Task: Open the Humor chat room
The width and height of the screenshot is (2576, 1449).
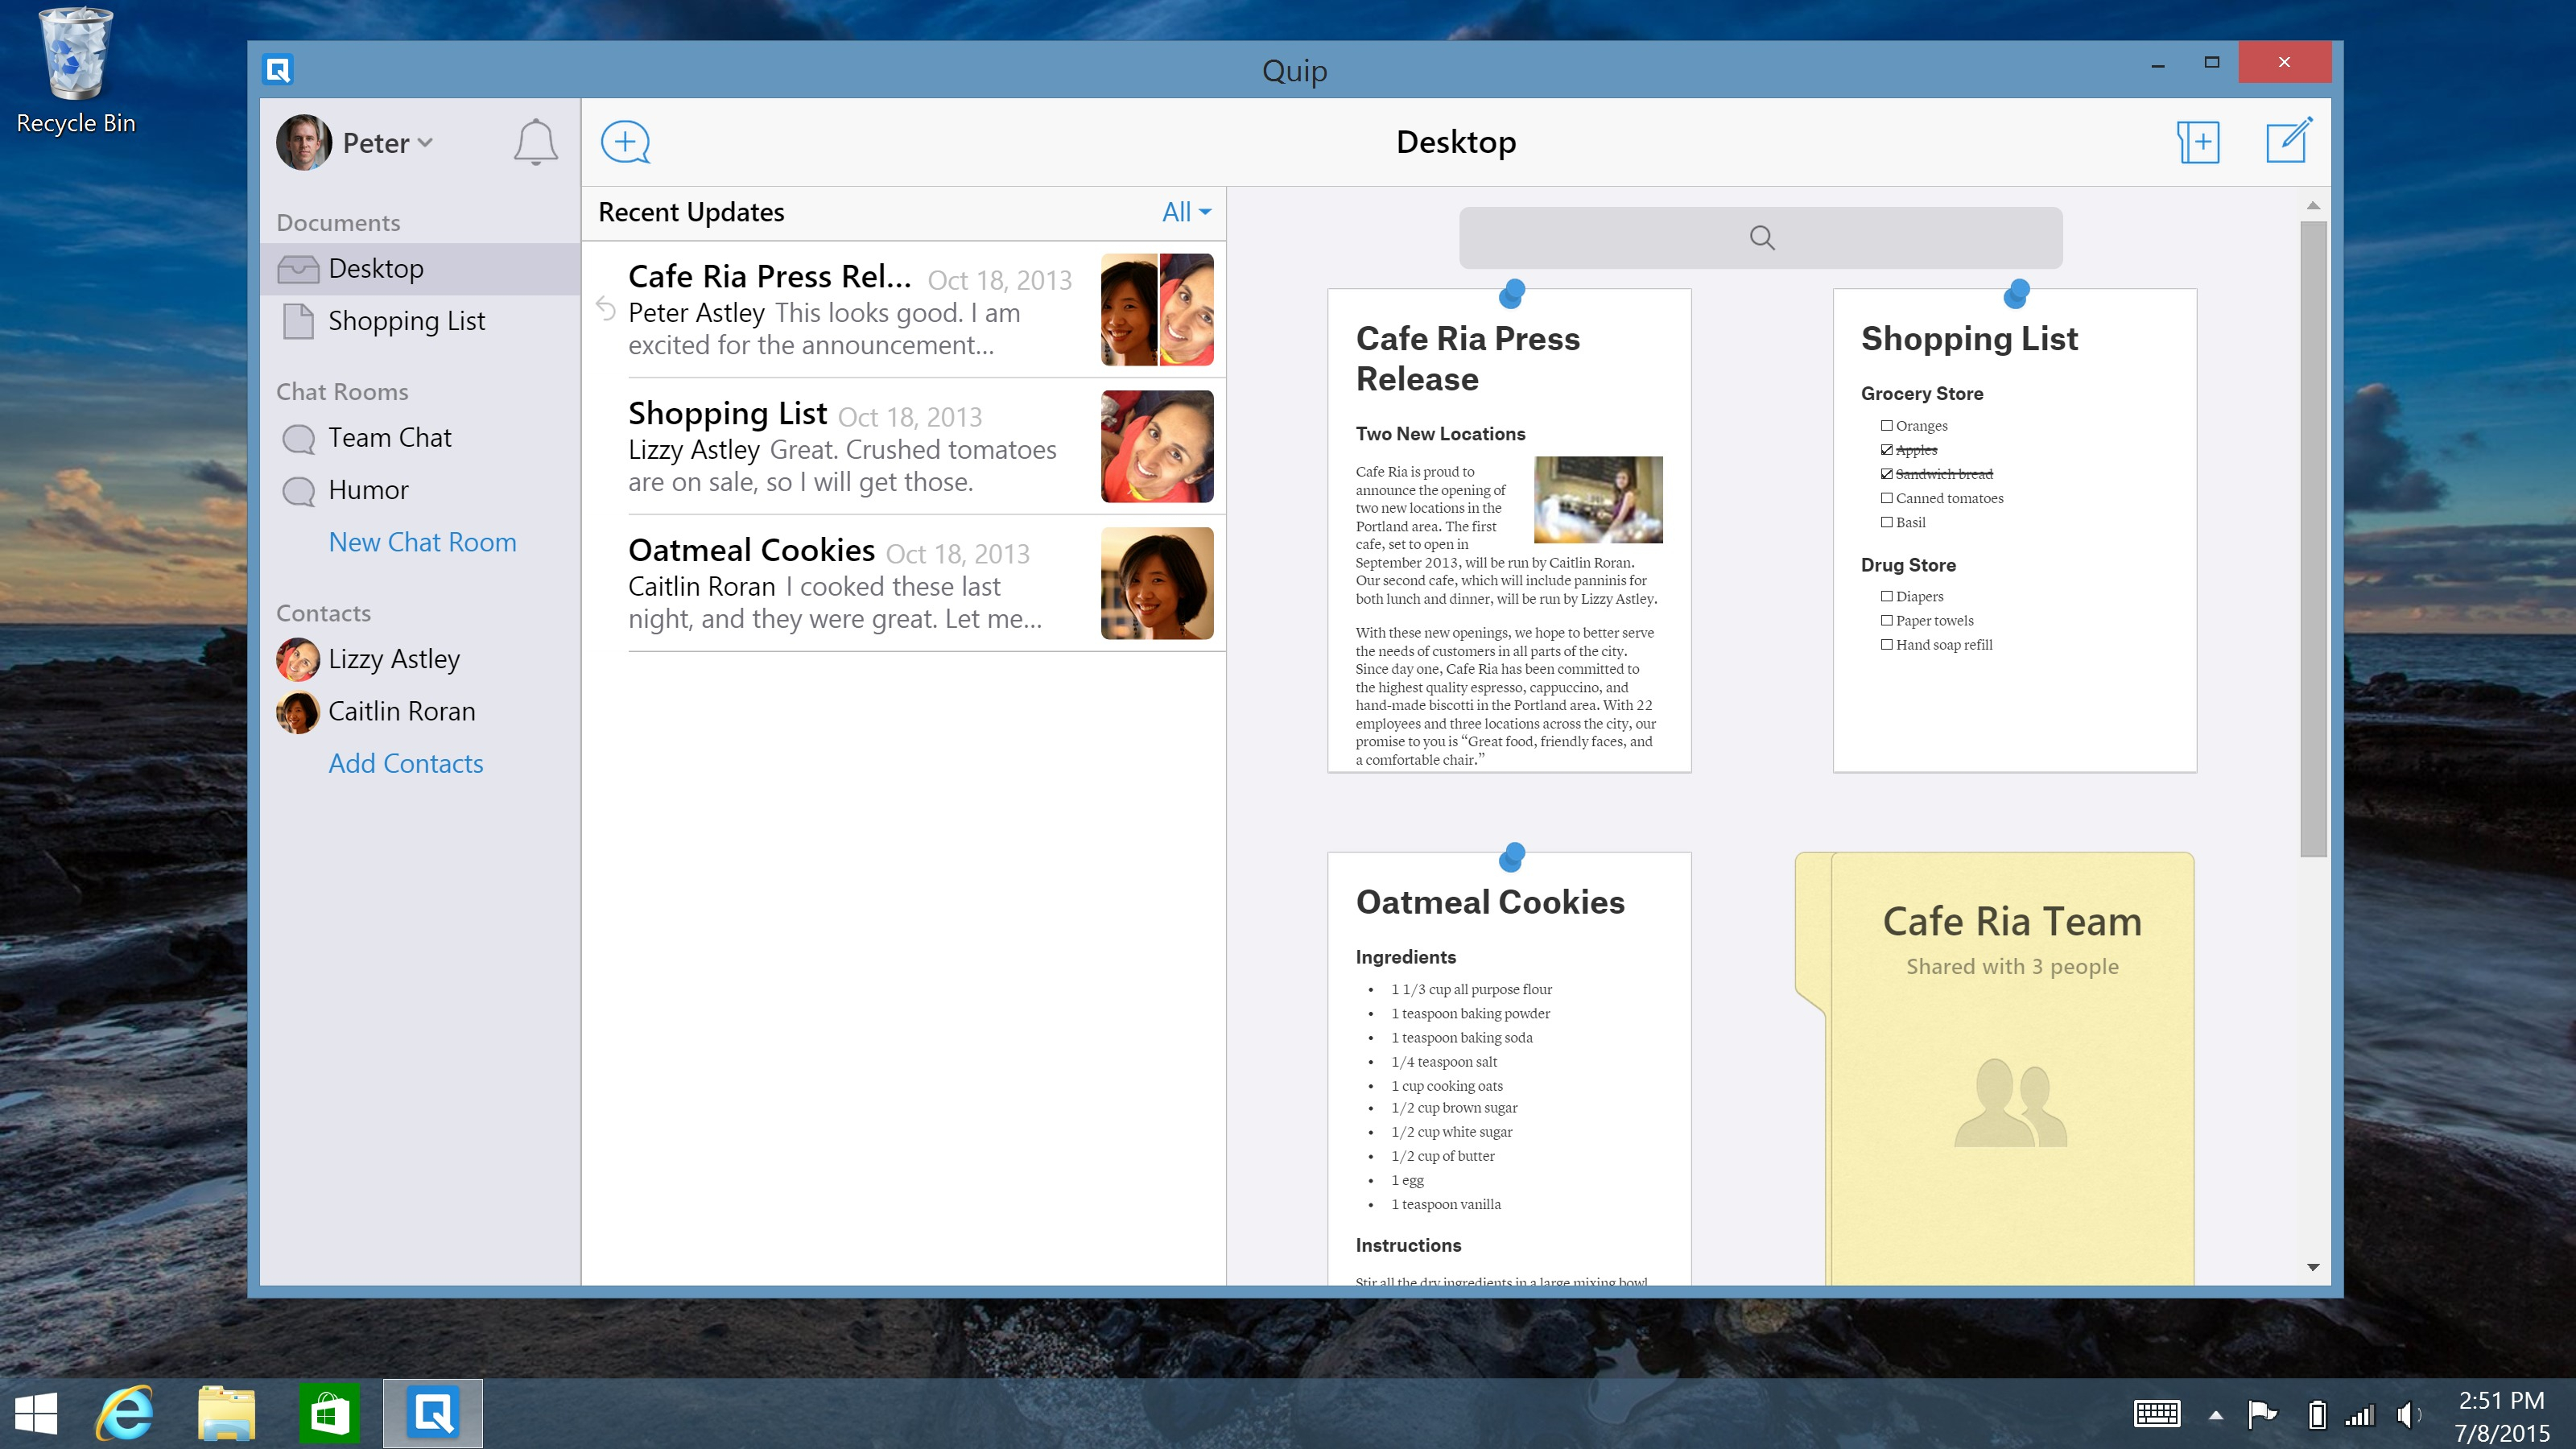Action: click(x=368, y=490)
